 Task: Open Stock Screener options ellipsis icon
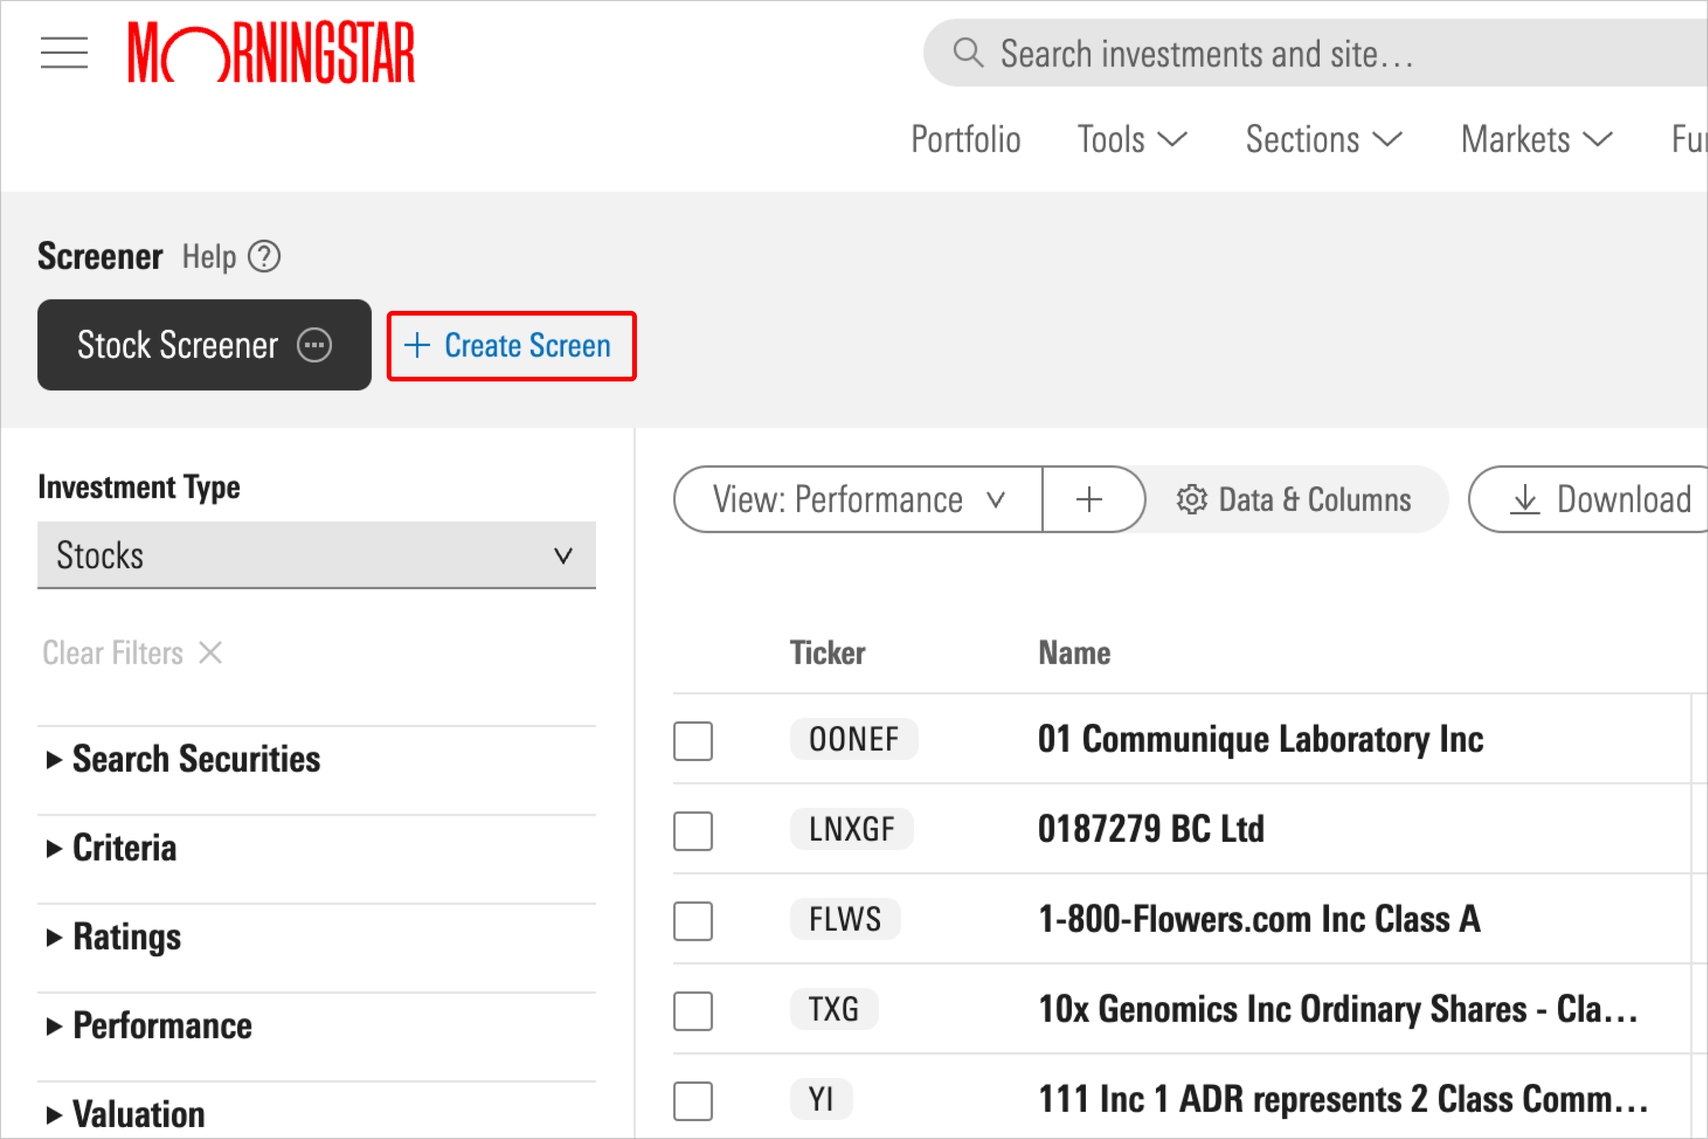coord(314,345)
